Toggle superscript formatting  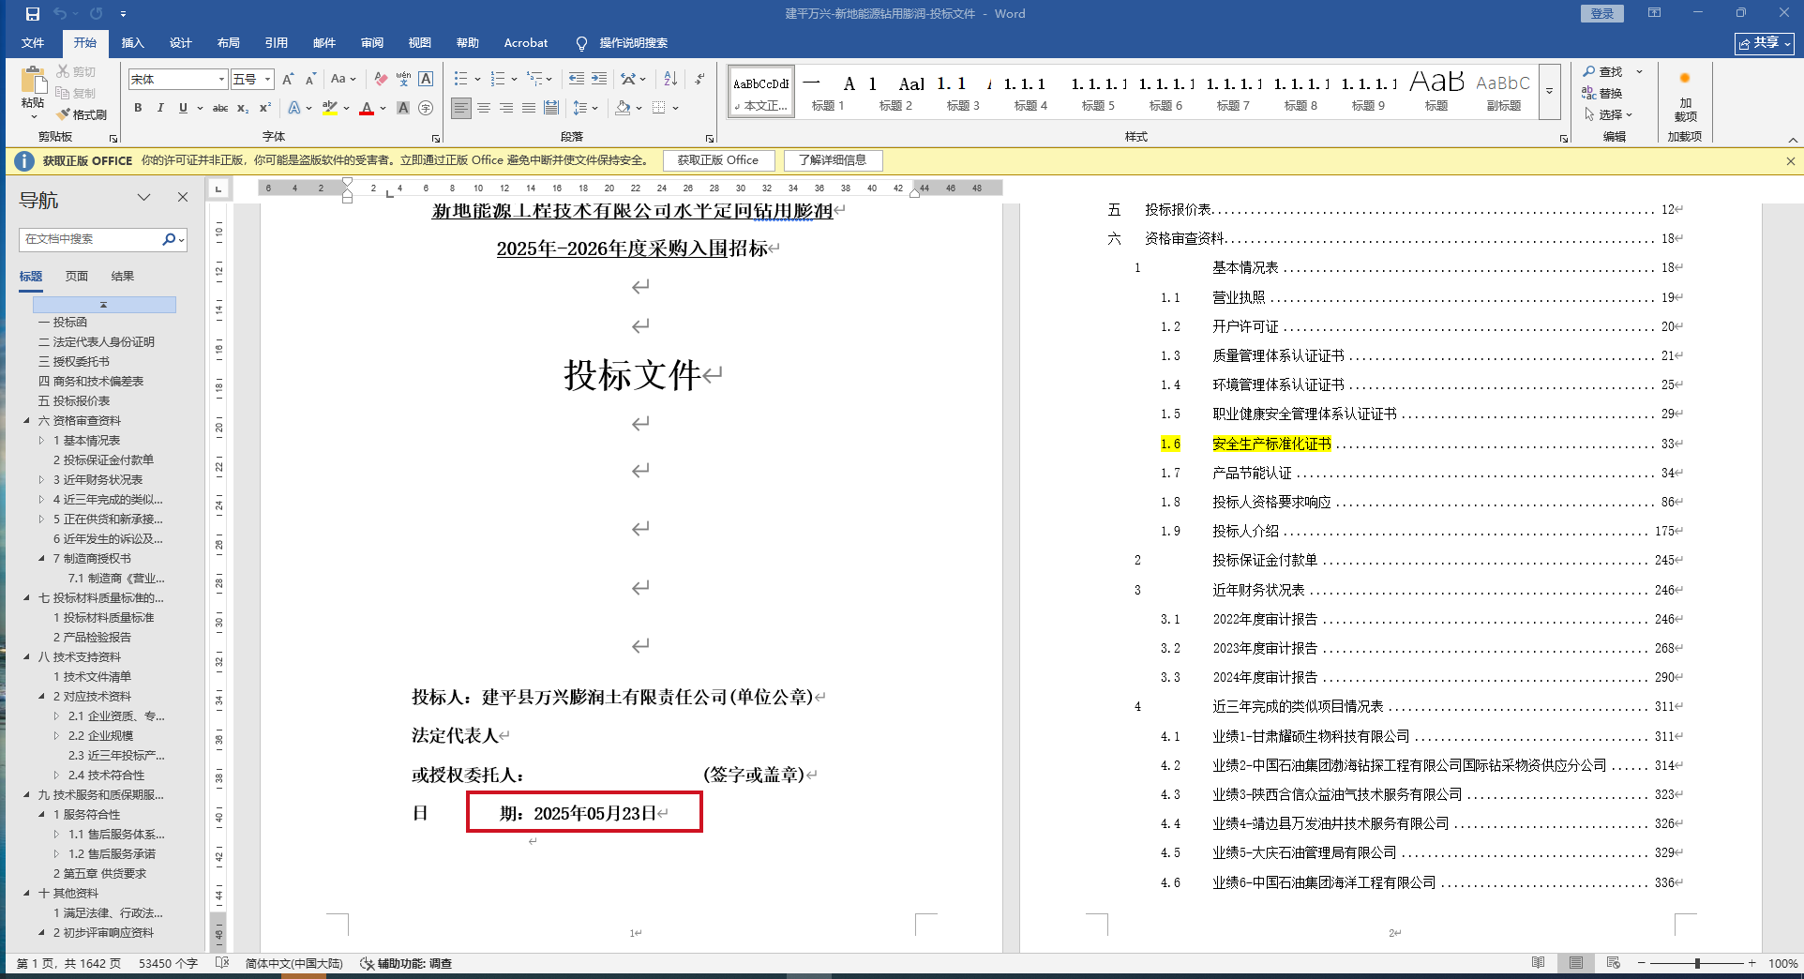(x=265, y=108)
